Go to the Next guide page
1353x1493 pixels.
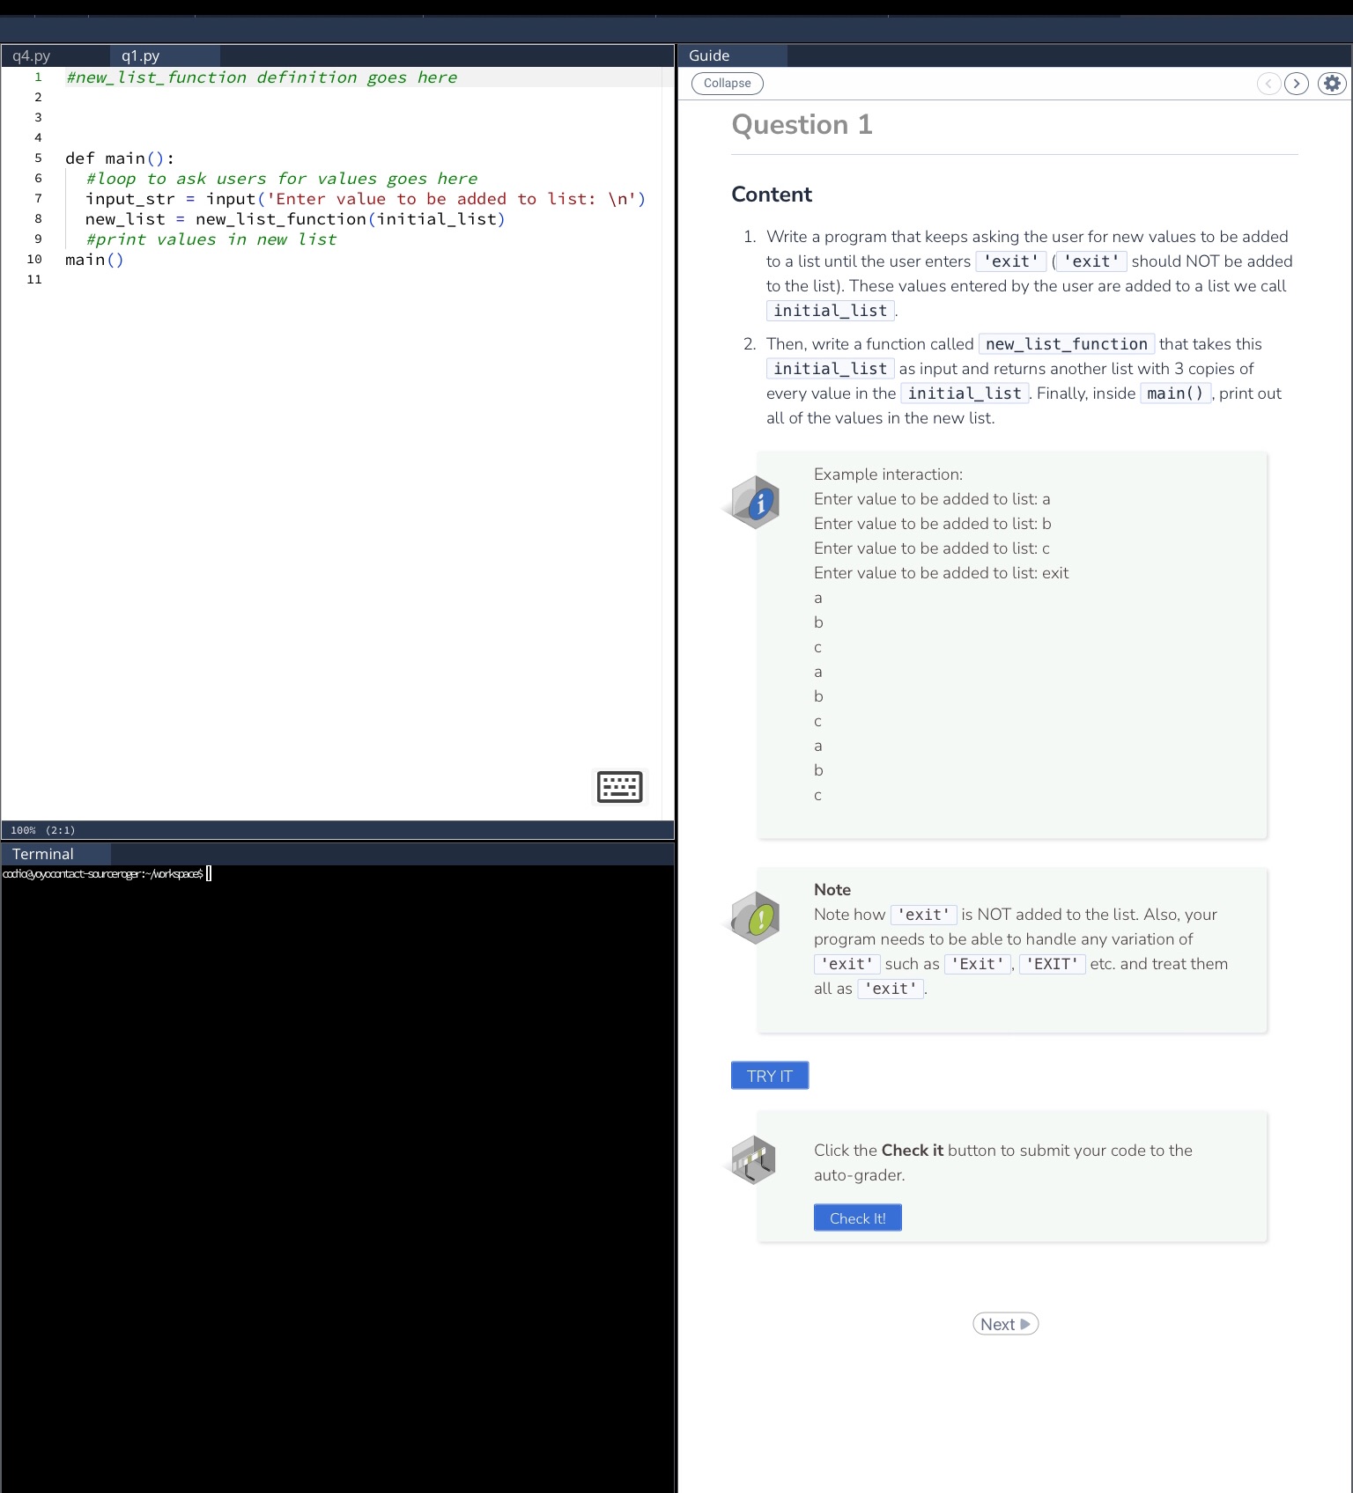point(1005,1324)
